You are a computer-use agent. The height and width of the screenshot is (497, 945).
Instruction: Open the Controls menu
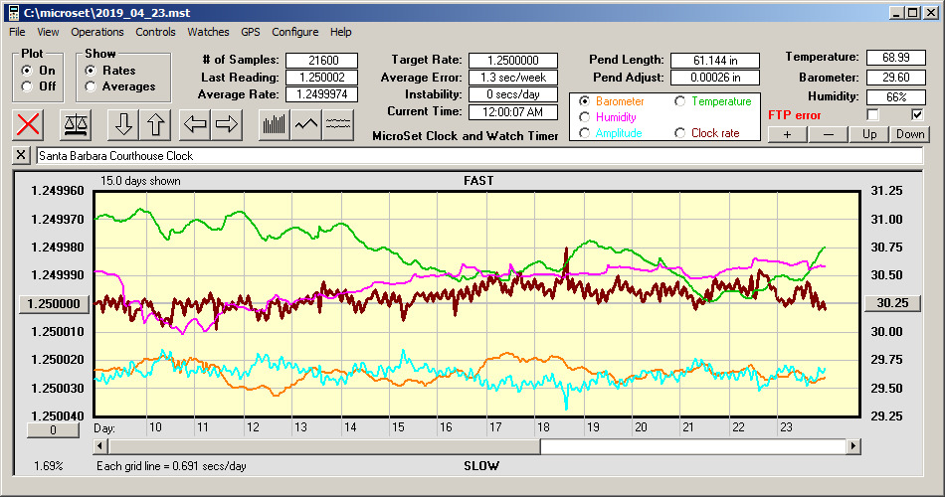155,32
